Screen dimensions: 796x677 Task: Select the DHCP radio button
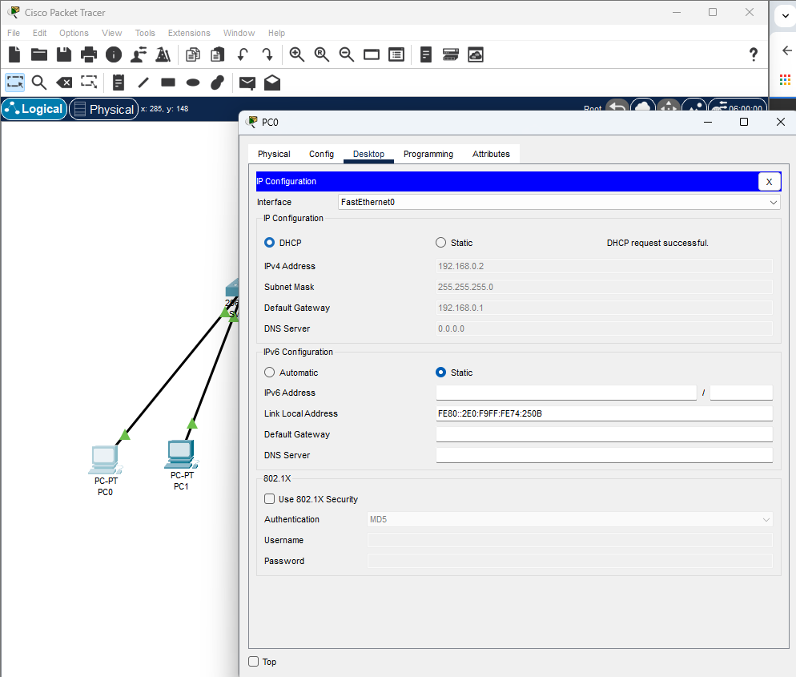tap(270, 243)
